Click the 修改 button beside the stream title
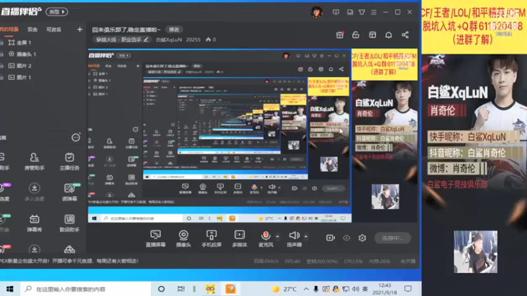527x296 pixels. pyautogui.click(x=174, y=30)
